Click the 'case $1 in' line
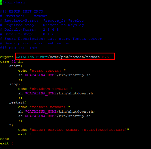The image size is (151, 149). pyautogui.click(x=11, y=61)
